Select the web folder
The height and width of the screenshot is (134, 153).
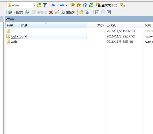46,42
